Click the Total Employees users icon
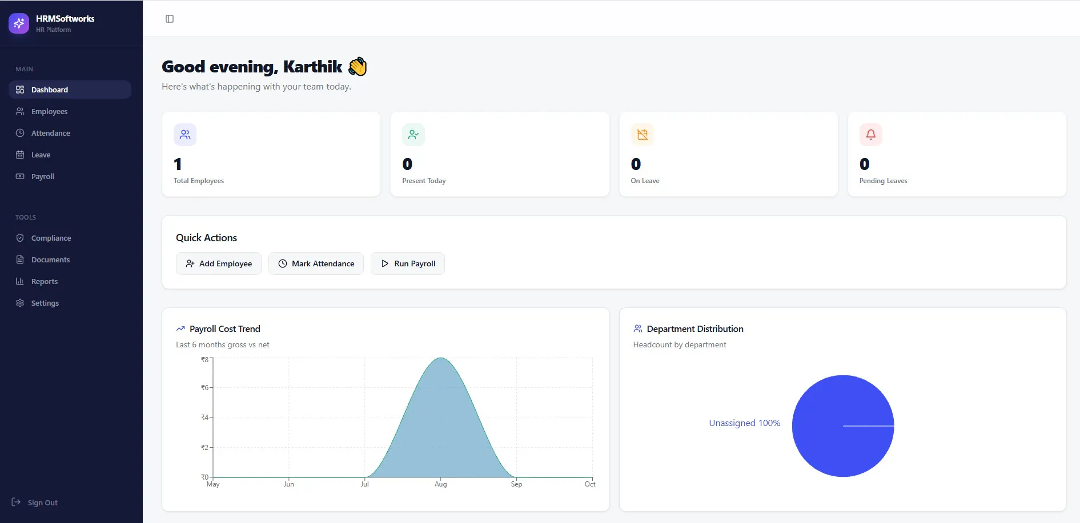The image size is (1080, 523). click(185, 135)
